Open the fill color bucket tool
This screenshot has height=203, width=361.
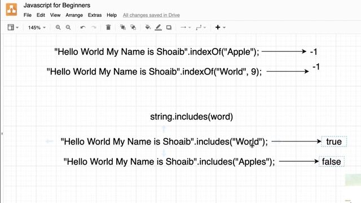148,28
